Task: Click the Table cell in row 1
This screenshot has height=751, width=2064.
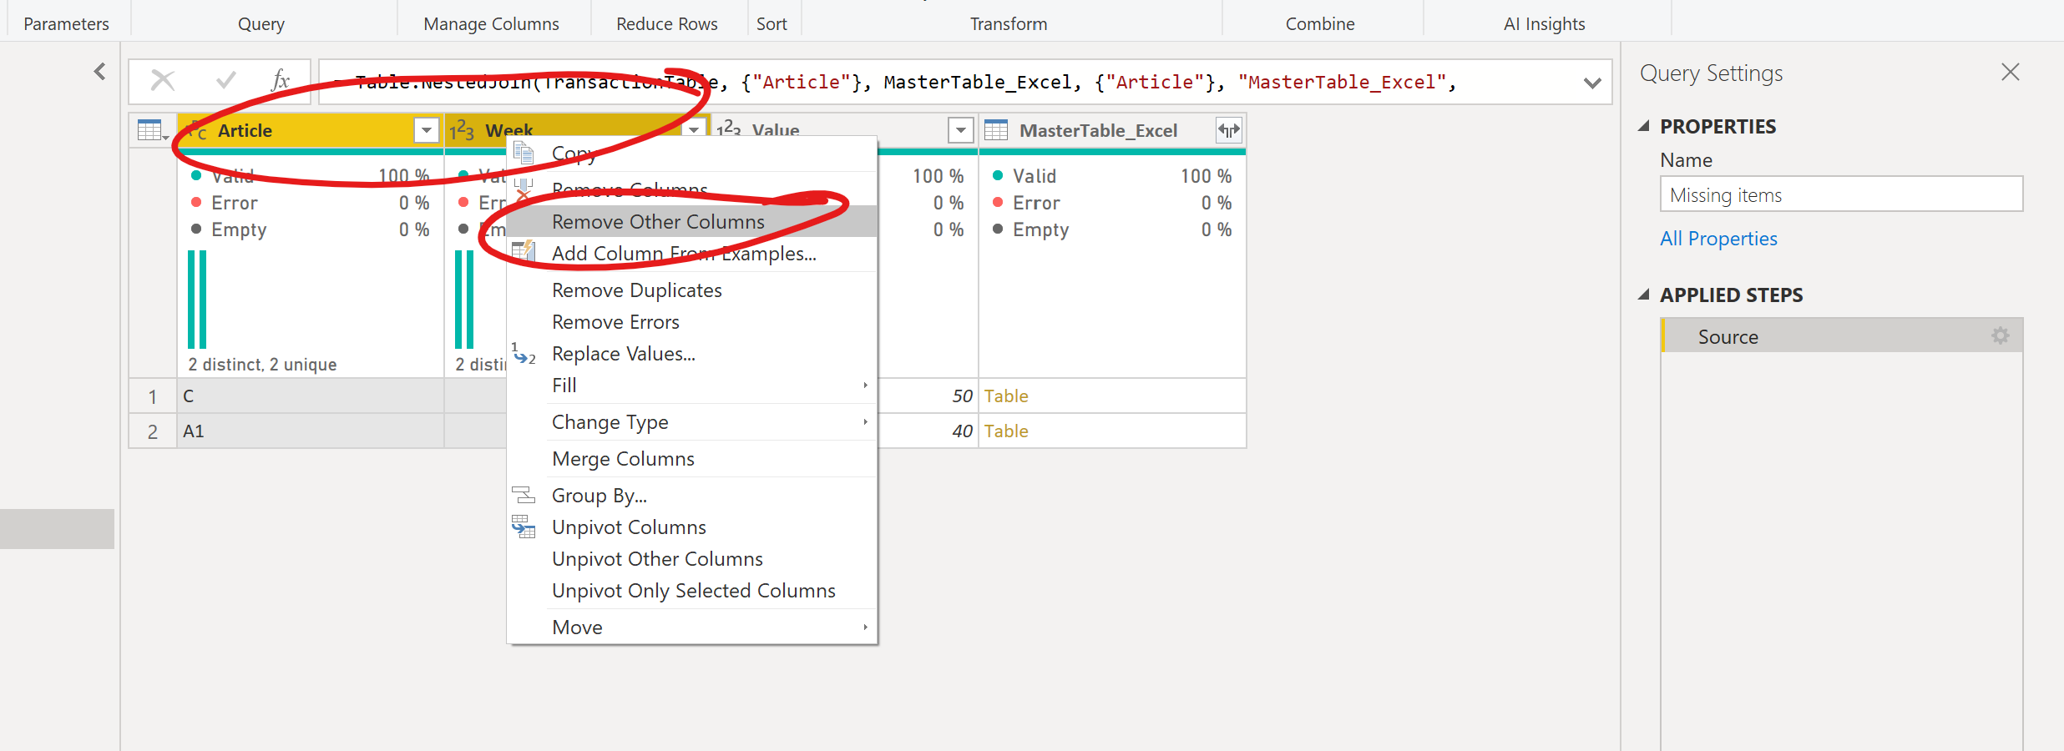Action: tap(1112, 396)
